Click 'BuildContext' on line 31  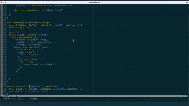coord(30,35)
